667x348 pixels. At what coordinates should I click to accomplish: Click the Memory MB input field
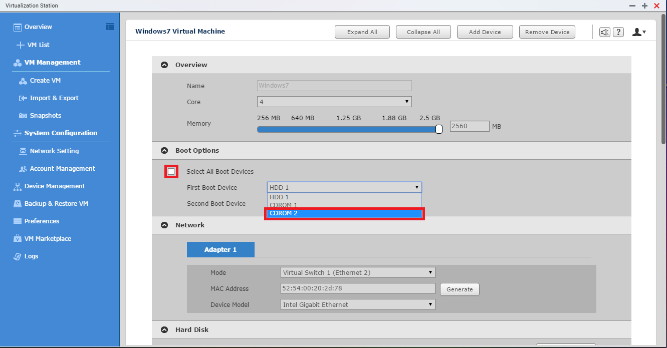point(470,126)
